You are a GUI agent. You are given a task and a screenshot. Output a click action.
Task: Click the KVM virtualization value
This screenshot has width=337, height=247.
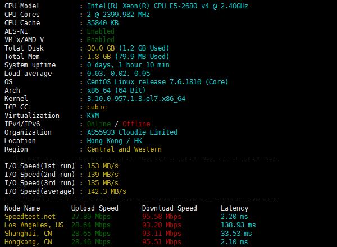pos(93,115)
